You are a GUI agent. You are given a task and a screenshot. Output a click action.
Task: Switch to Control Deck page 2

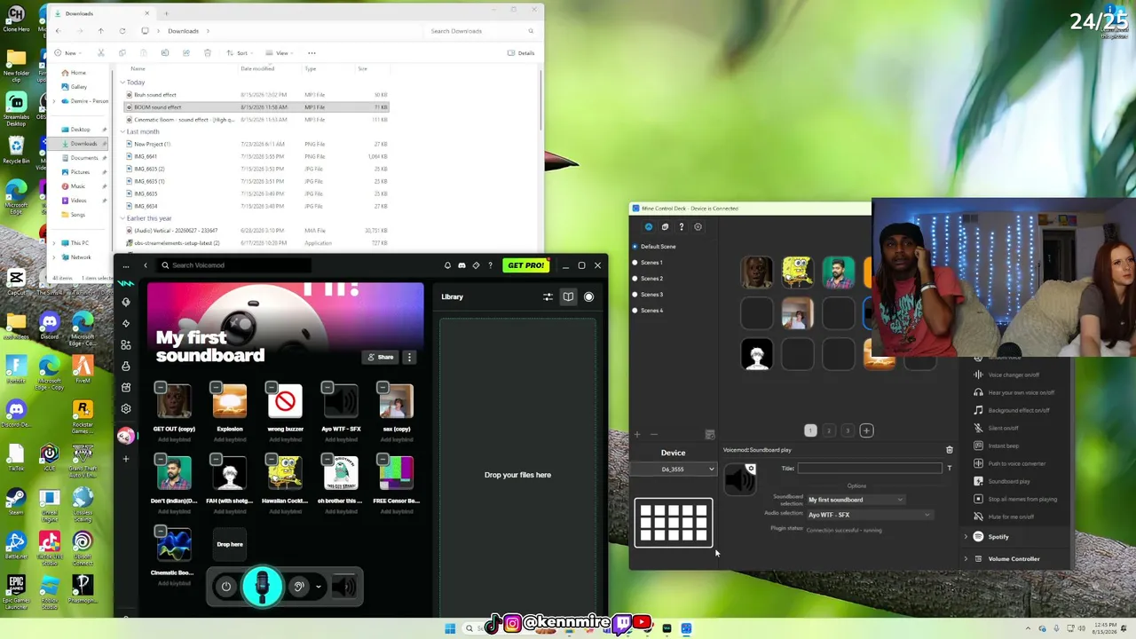(x=829, y=430)
